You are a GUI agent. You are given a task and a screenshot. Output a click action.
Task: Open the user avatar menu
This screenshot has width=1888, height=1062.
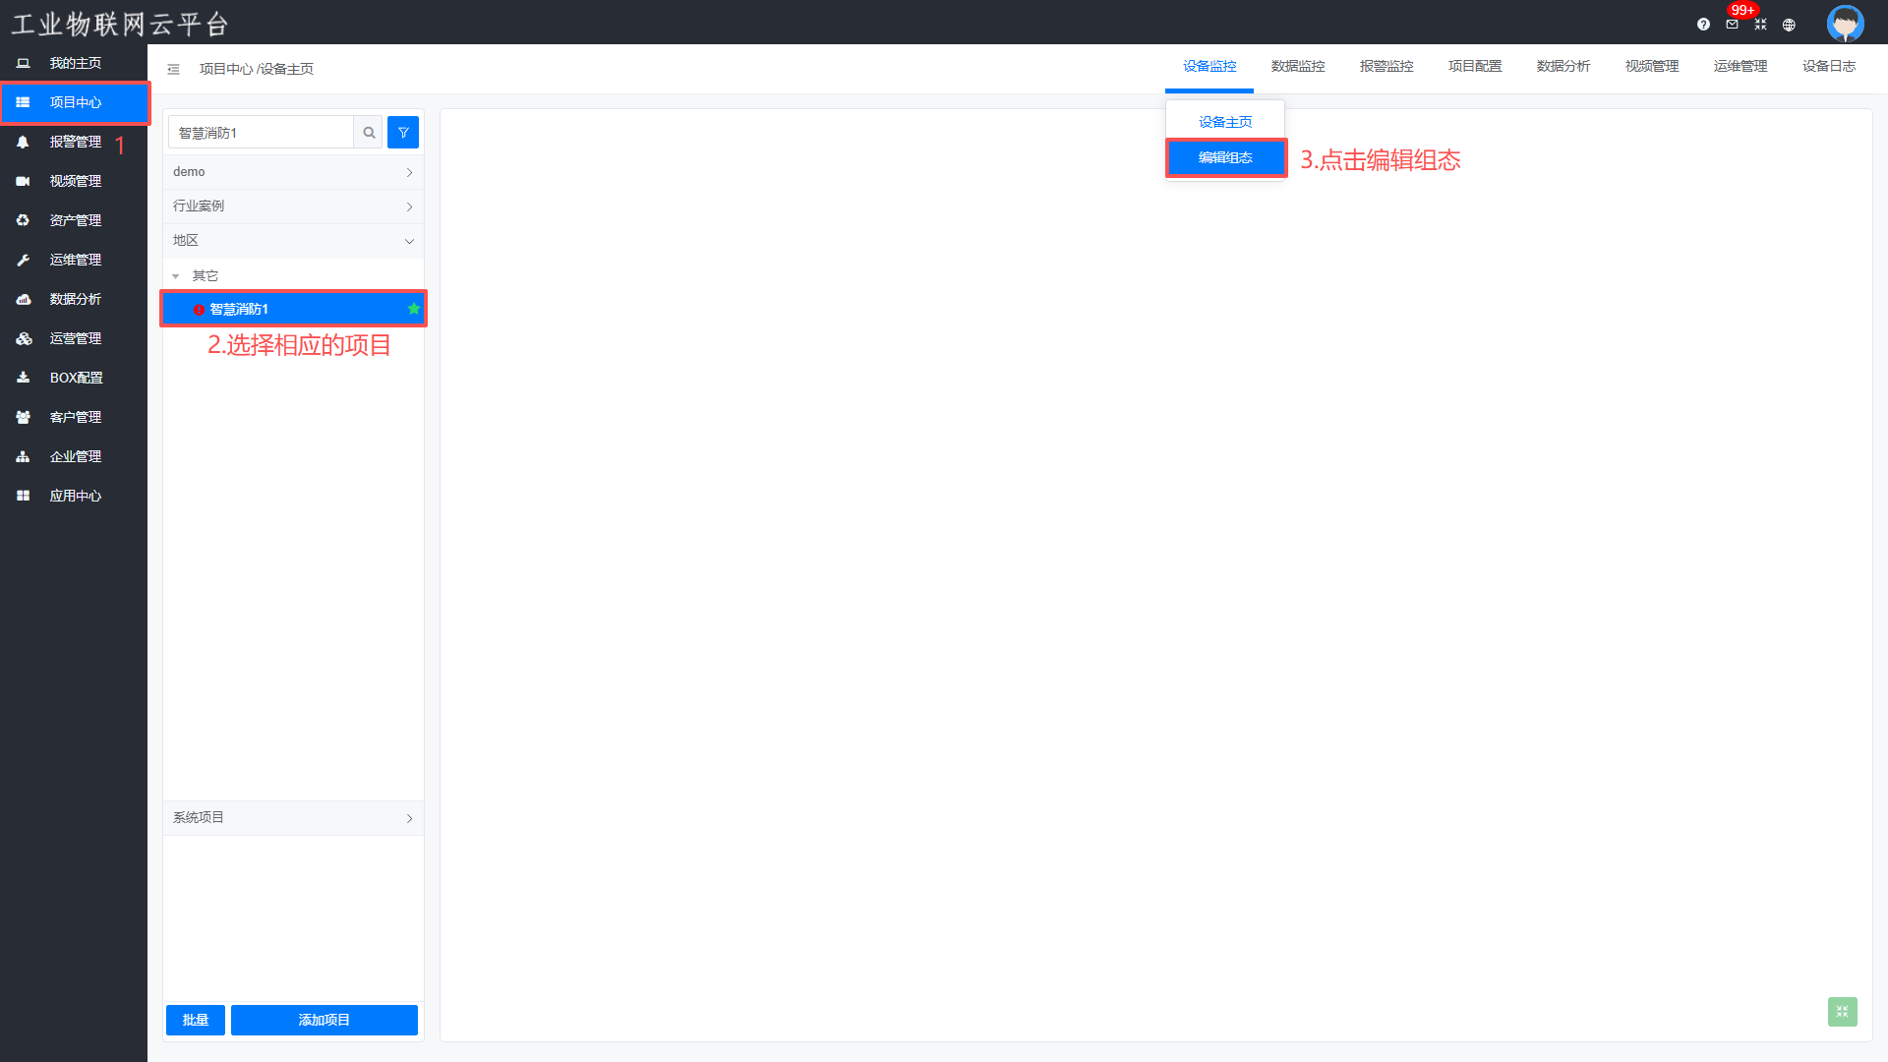(x=1845, y=23)
